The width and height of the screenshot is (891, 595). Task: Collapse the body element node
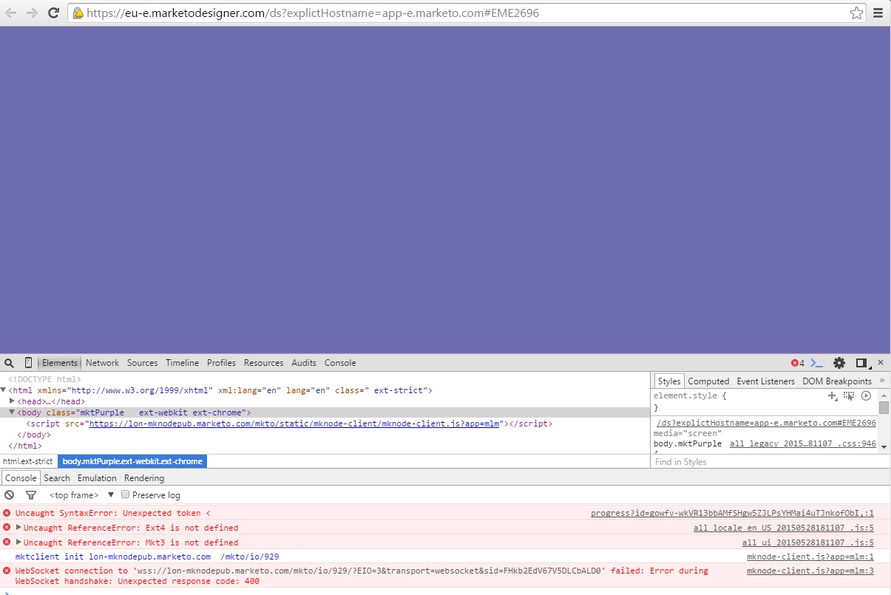pos(12,412)
